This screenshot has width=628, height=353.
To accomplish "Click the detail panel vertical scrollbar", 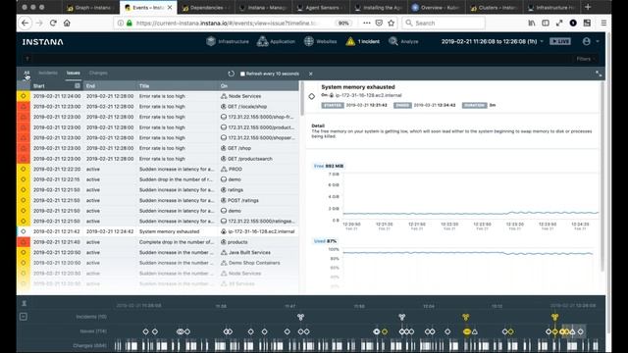I will pos(602,176).
